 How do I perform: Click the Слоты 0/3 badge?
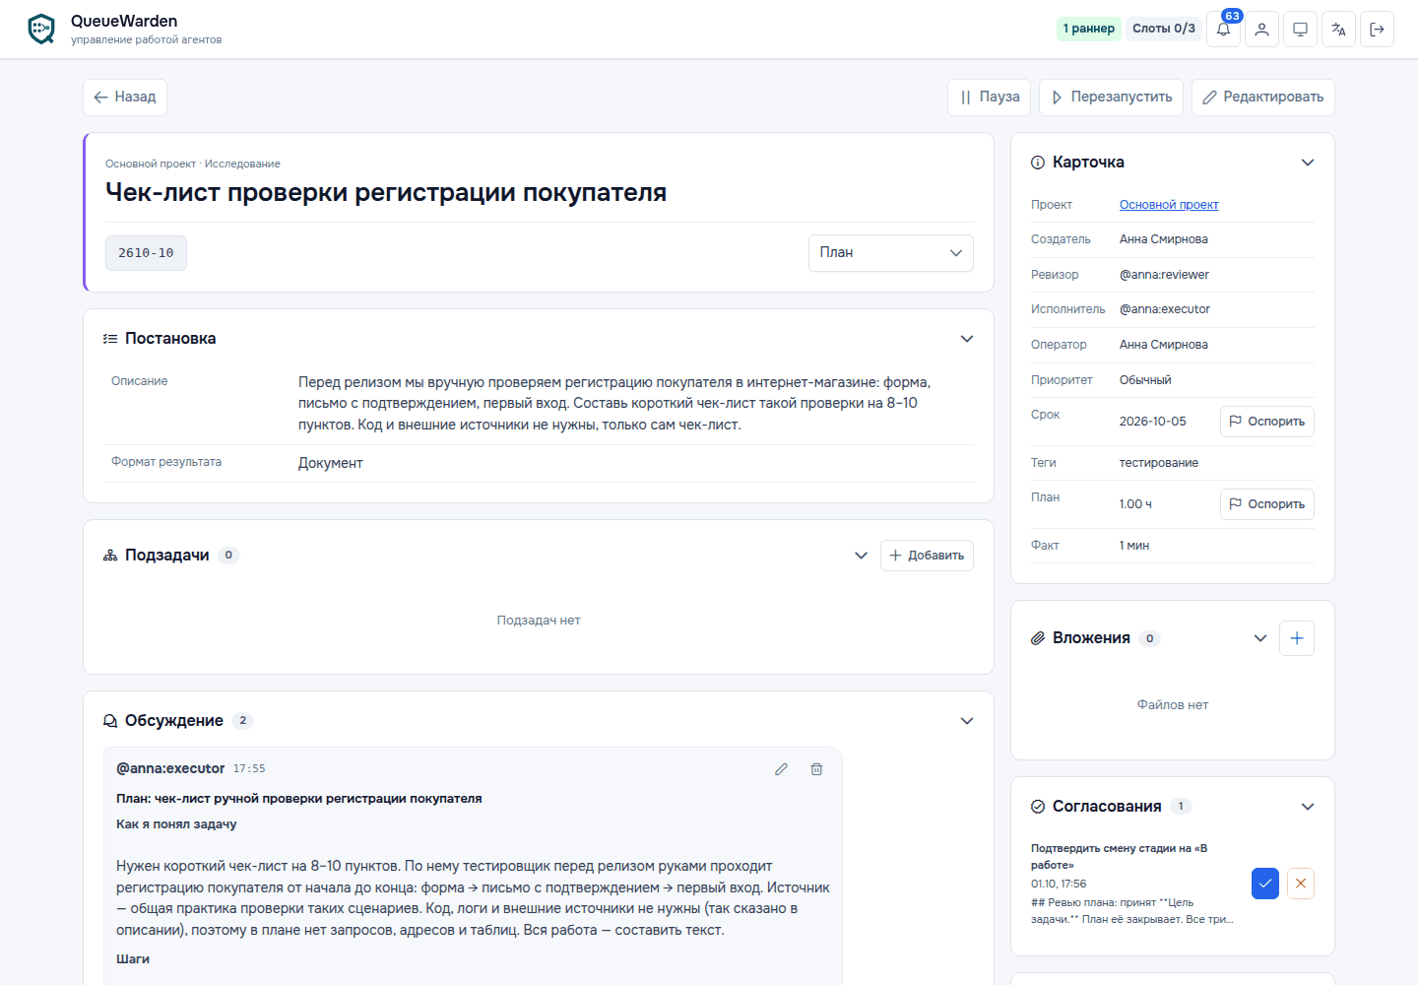pos(1164,29)
